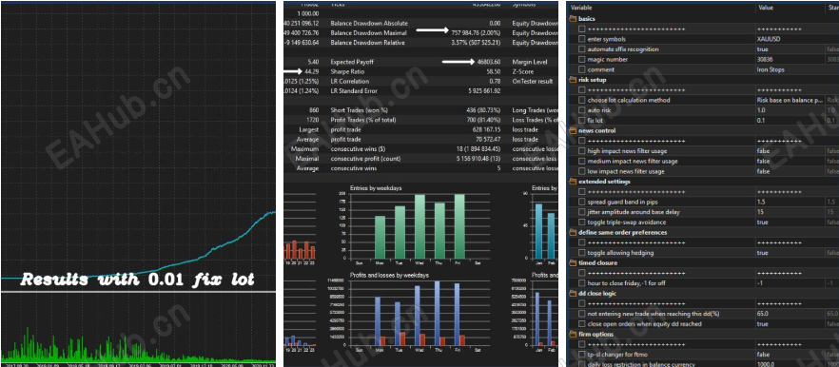Check close open orders when equity dd reached
The width and height of the screenshot is (839, 367).
(582, 323)
